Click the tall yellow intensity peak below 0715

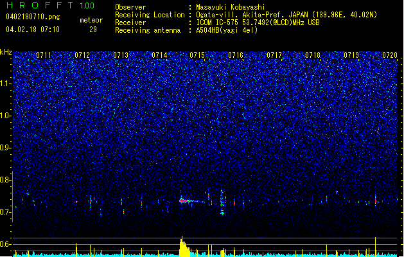[184, 247]
